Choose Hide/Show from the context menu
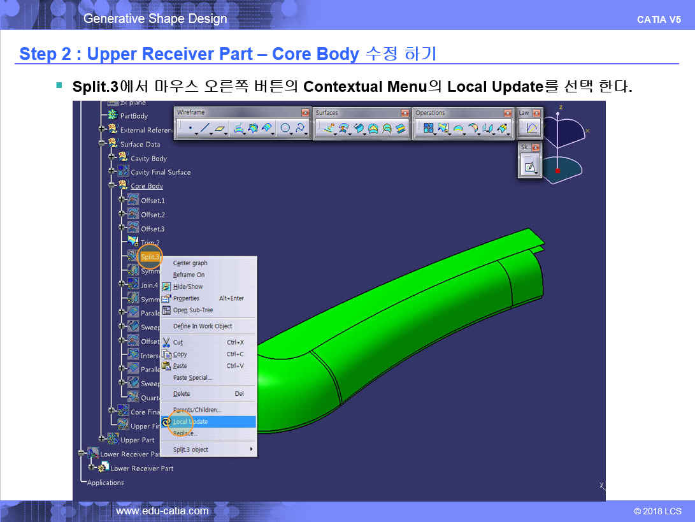Screen dimensions: 695x522 coord(188,287)
